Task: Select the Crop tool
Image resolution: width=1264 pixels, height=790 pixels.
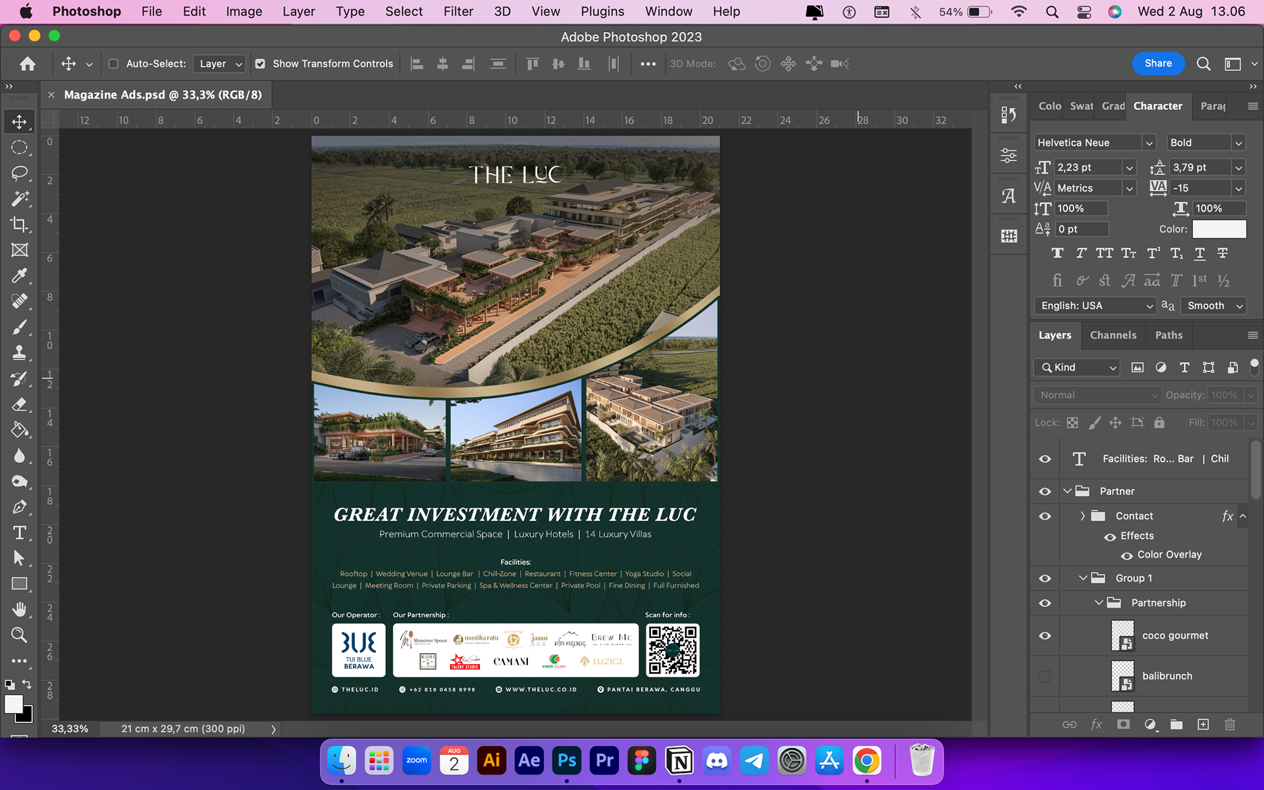Action: pyautogui.click(x=19, y=224)
